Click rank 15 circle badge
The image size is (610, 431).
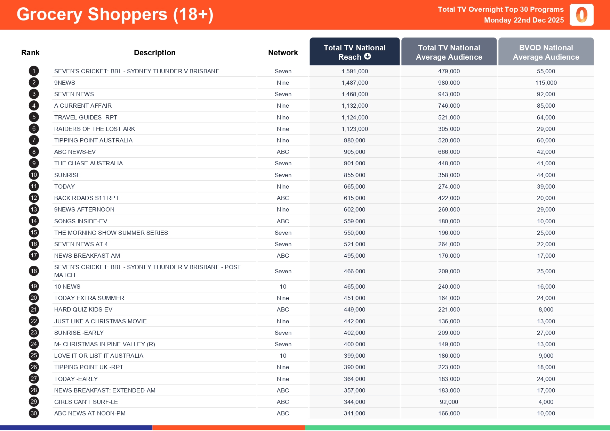point(34,233)
